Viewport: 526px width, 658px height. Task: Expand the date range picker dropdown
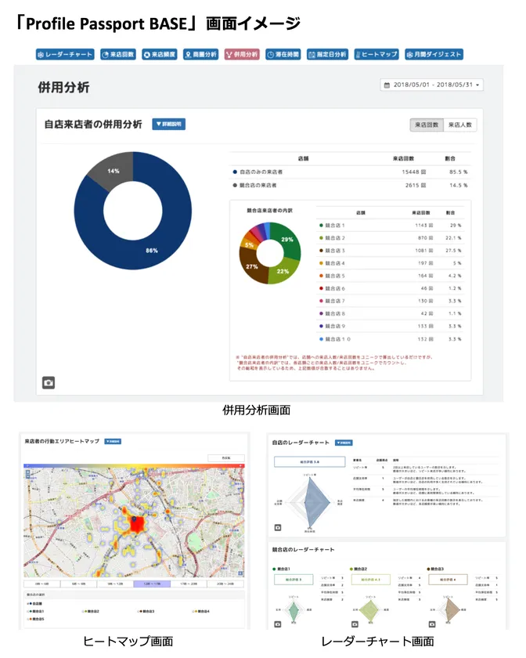click(431, 85)
